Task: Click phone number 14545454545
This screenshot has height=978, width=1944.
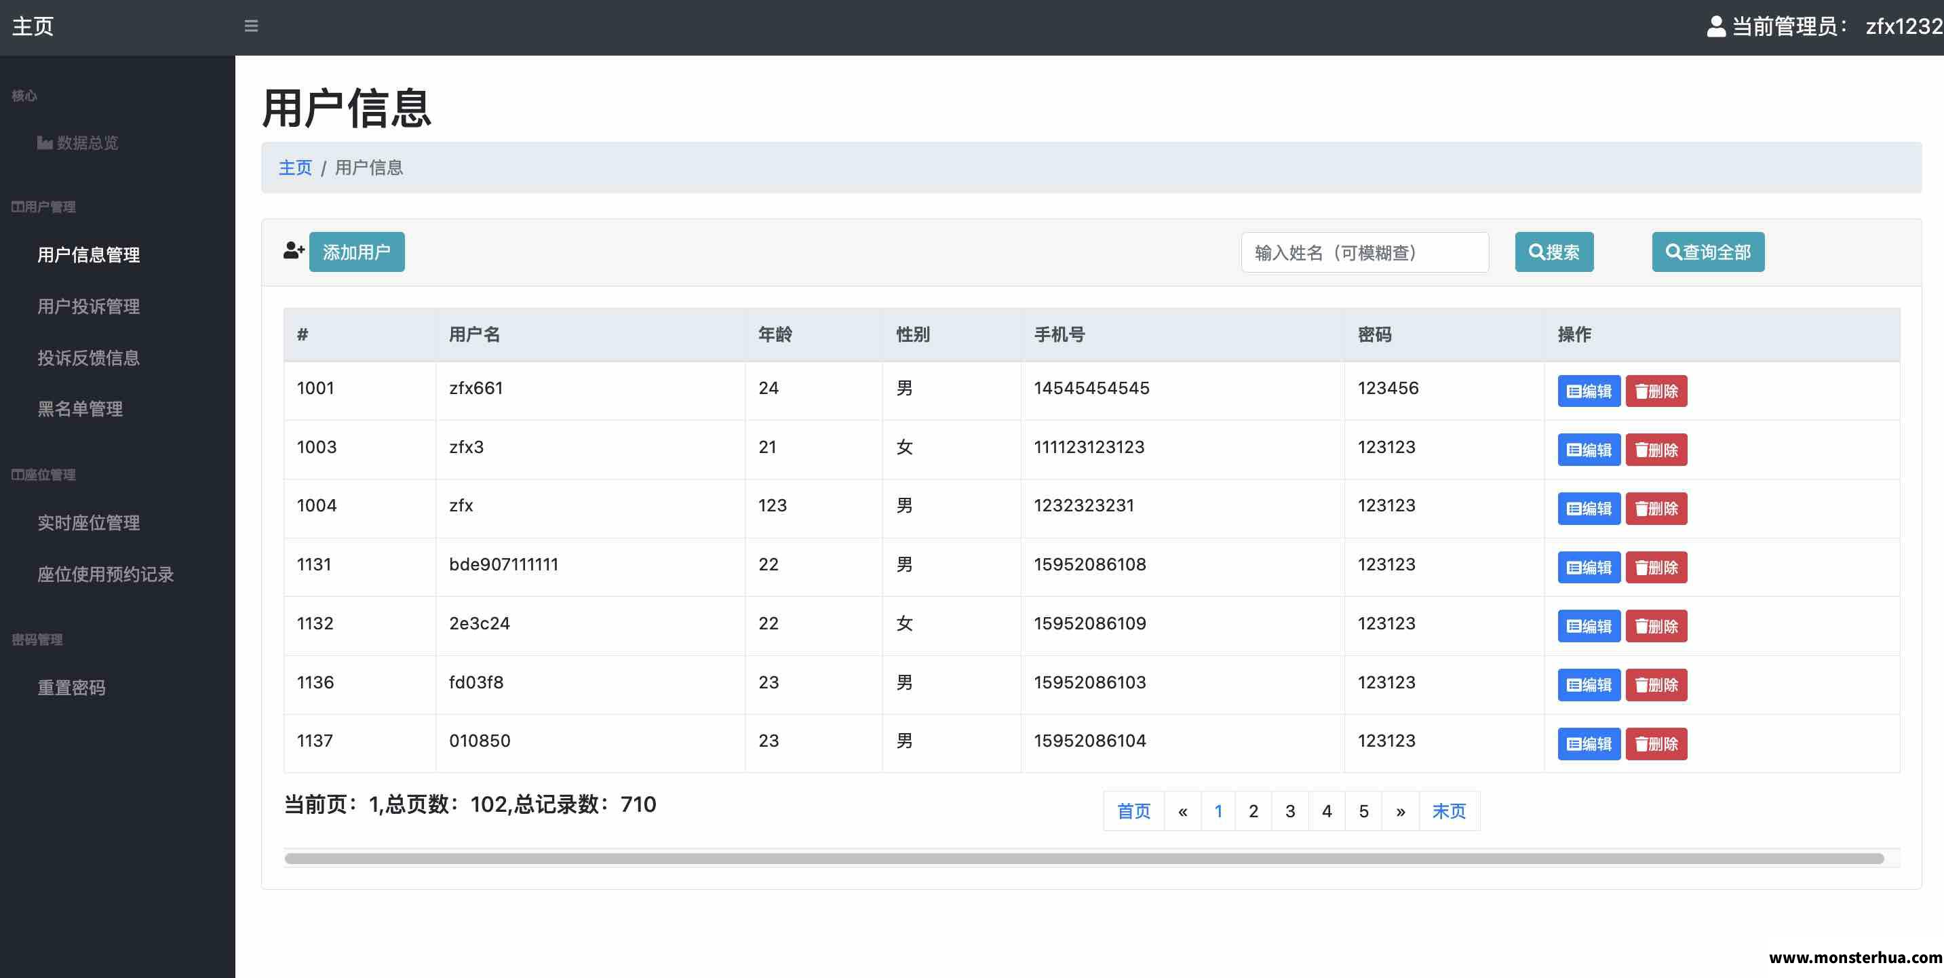Action: 1091,388
